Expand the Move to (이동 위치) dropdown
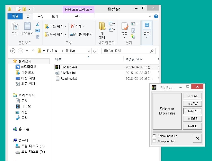Viewport: 212px width, 161px height. point(55,26)
